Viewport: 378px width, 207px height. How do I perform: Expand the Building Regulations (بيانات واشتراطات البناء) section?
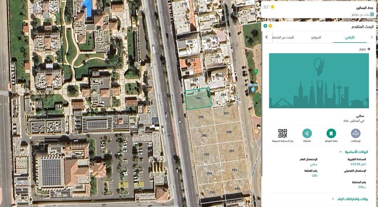tap(333, 199)
